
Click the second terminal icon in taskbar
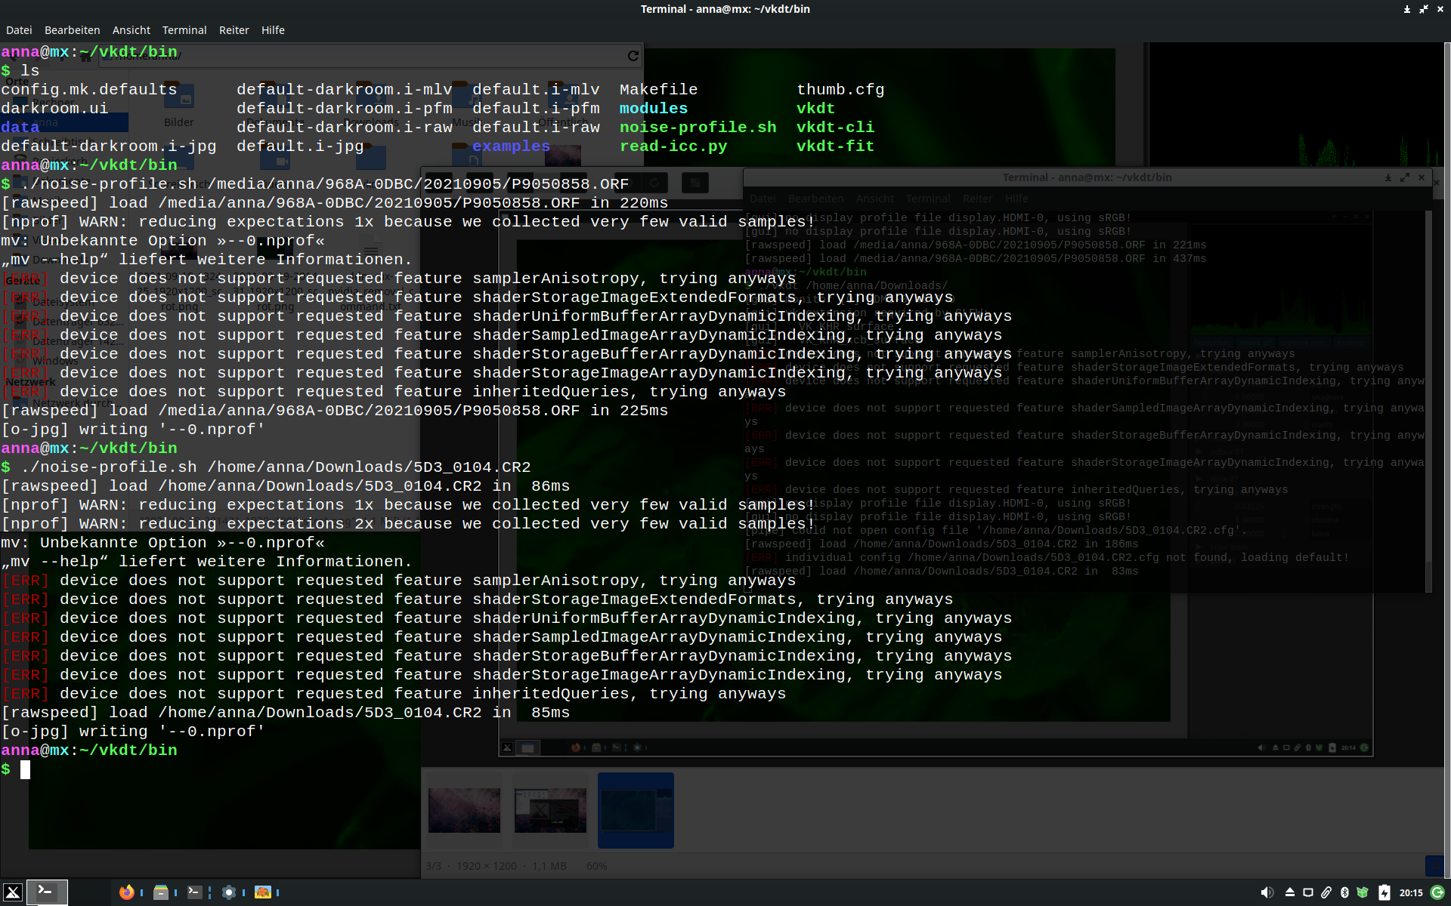coord(194,892)
